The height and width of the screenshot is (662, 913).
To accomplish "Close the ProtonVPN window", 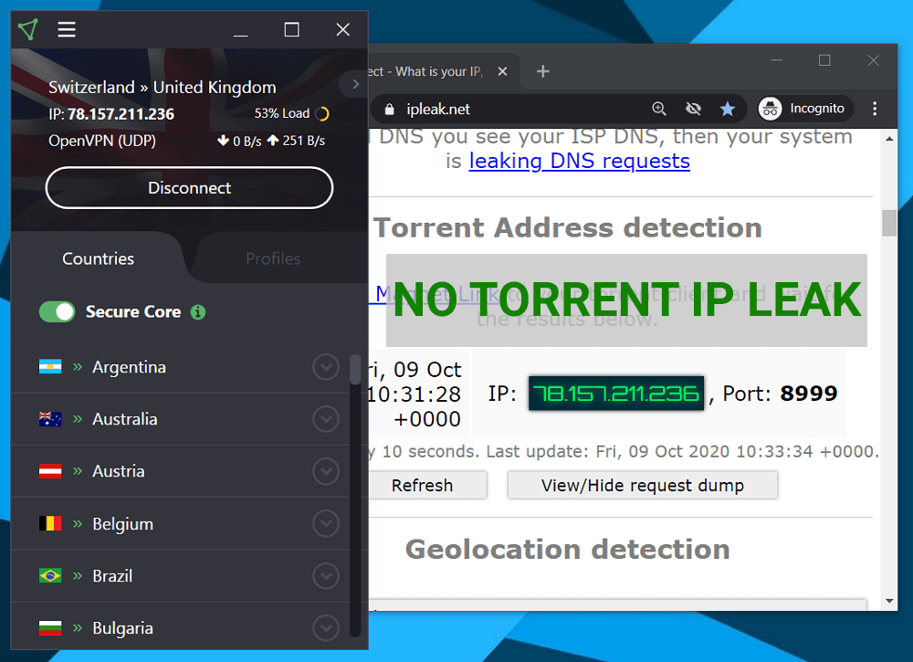I will point(343,29).
